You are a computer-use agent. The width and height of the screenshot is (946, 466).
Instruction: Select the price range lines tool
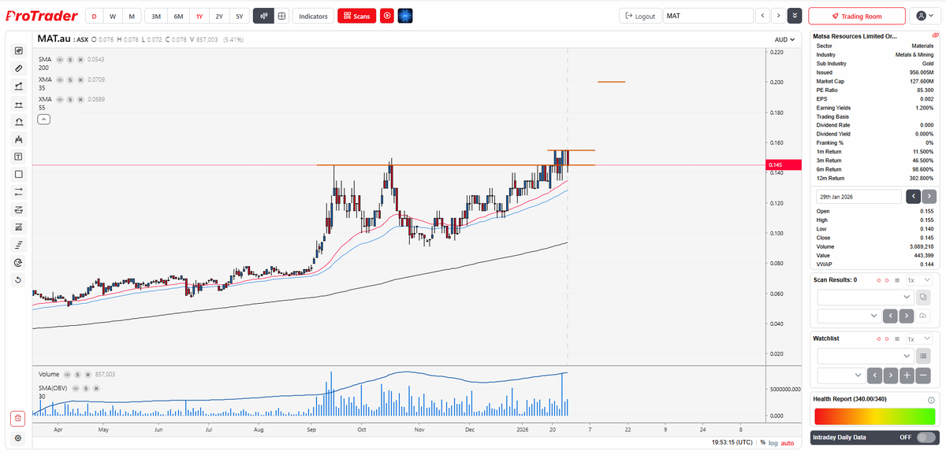tap(18, 191)
